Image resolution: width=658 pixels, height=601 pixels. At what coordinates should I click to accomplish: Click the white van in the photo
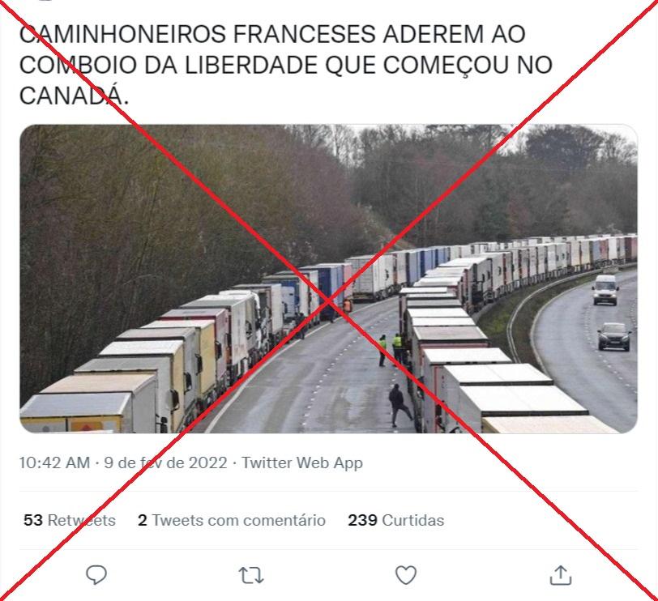click(605, 289)
